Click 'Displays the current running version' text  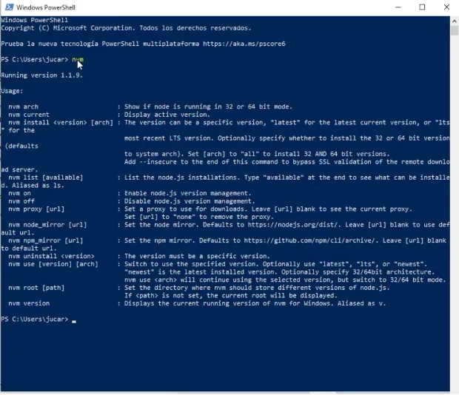coord(255,303)
